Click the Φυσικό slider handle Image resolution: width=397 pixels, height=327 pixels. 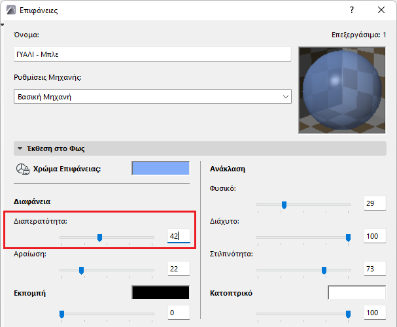pos(284,205)
